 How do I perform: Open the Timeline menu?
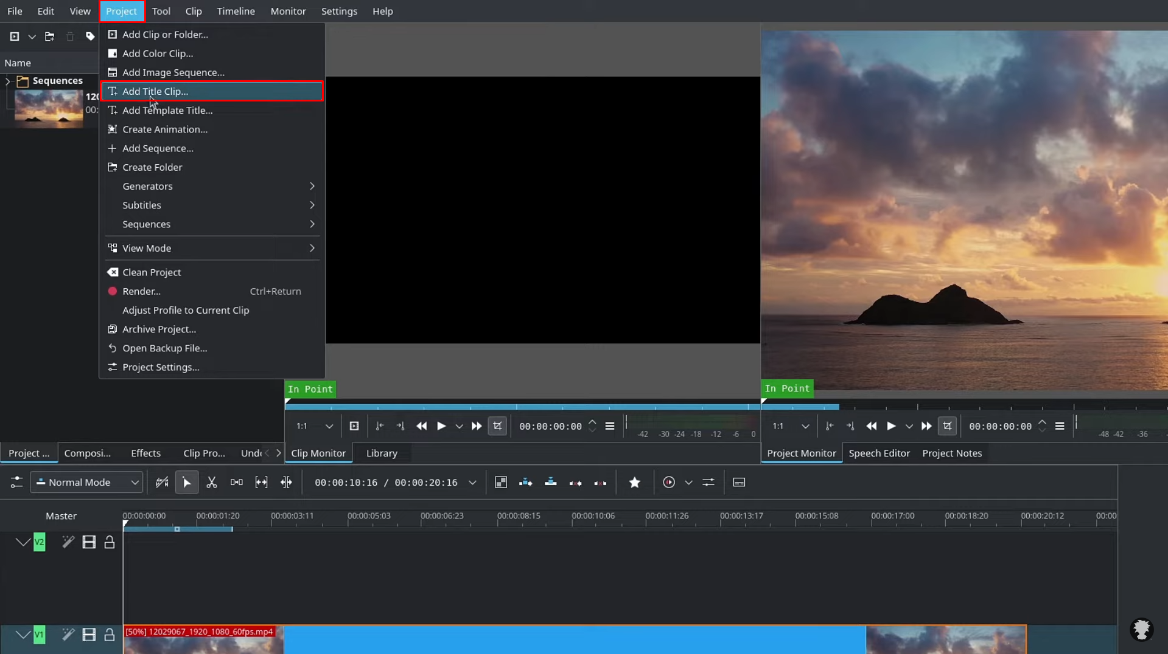pyautogui.click(x=236, y=11)
